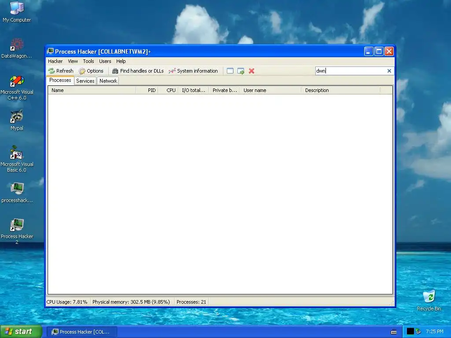Select the My Computer desktop icon
Viewport: 451px width, 338px height.
click(x=17, y=11)
